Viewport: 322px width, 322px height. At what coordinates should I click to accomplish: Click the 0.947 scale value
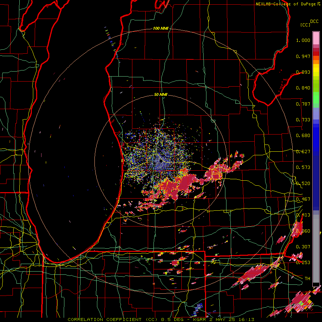coord(303,56)
